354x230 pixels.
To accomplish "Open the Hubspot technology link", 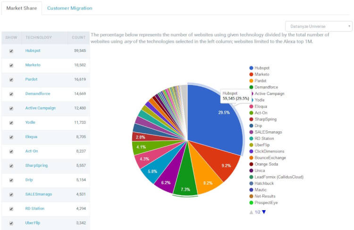I will click(x=33, y=51).
